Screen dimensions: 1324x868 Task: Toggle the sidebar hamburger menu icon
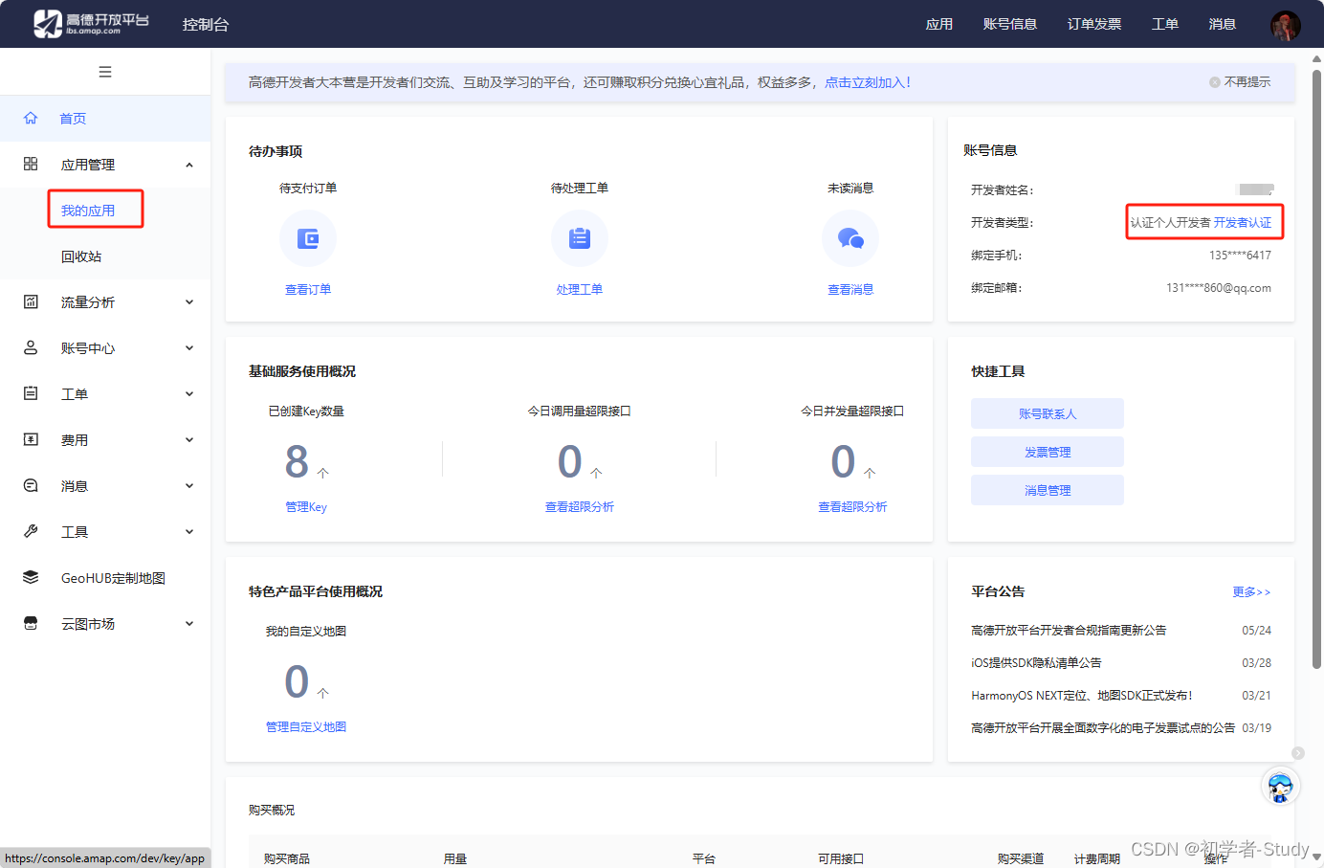[x=105, y=72]
